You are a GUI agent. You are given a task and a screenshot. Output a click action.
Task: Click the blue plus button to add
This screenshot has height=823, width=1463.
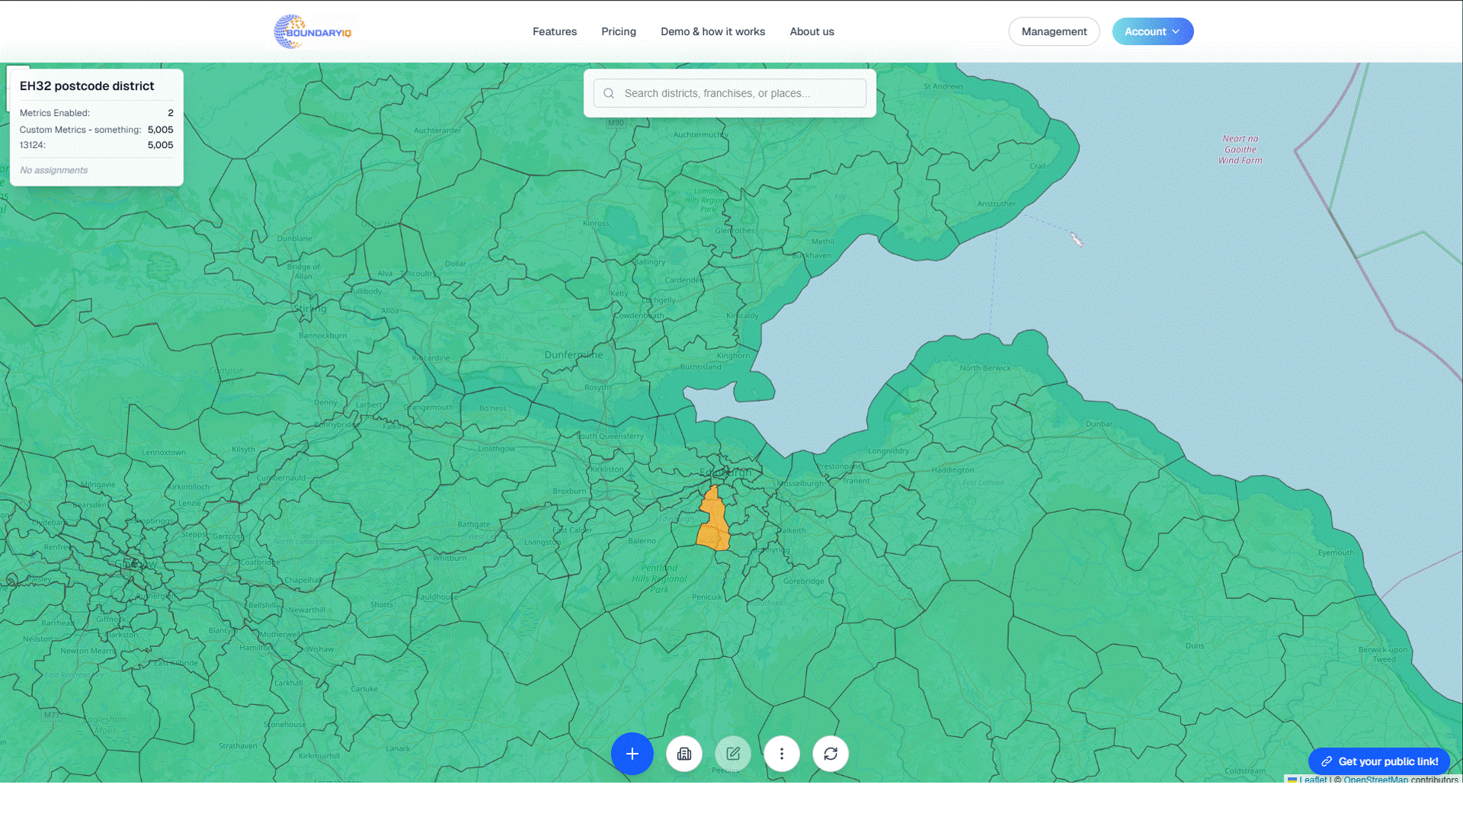tap(632, 754)
